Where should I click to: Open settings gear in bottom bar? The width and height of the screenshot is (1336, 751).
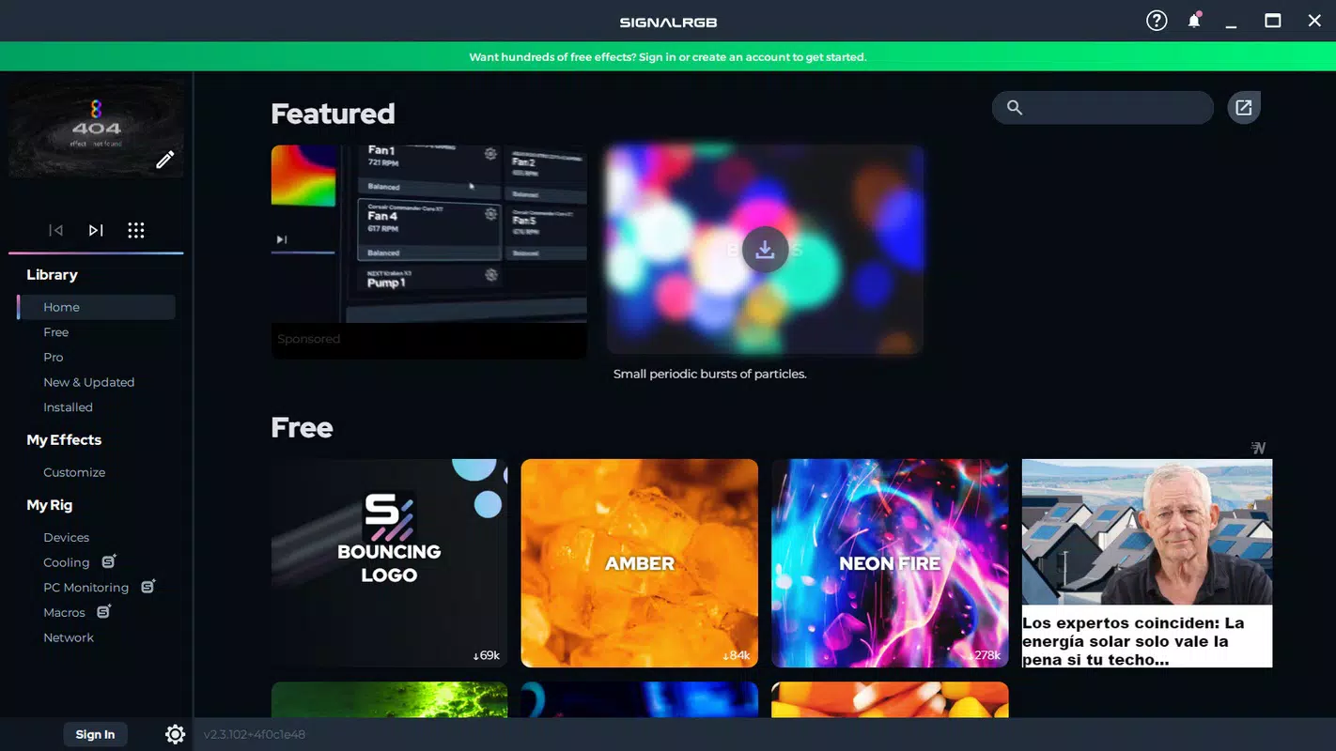(175, 734)
